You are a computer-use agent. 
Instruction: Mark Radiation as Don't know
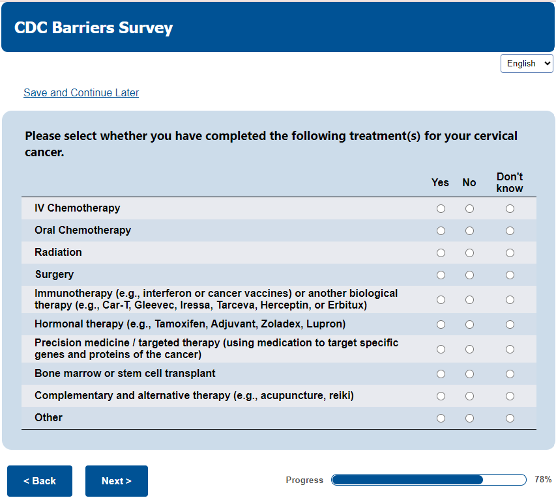[510, 253]
